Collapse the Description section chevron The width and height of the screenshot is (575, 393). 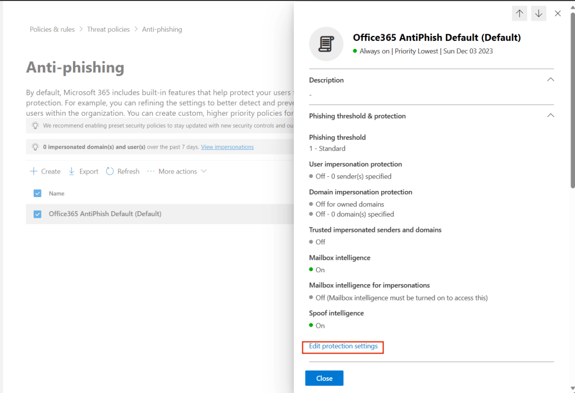(550, 80)
